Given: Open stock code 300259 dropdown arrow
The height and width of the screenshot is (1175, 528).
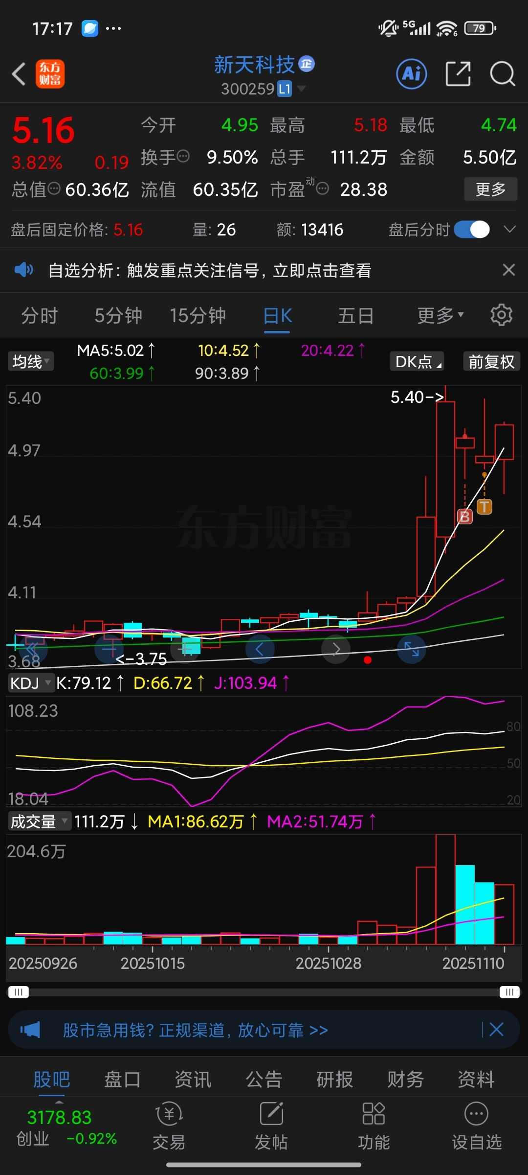Looking at the screenshot, I should 301,89.
